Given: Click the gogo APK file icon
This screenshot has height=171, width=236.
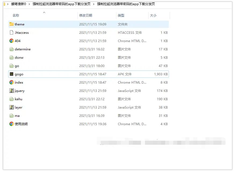Looking at the screenshot, I should click(11, 74).
